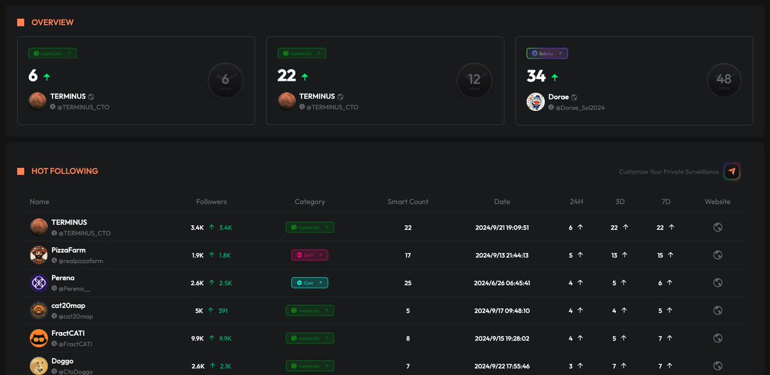
Task: Open website globe icon in Doggo row
Action: pyautogui.click(x=718, y=366)
